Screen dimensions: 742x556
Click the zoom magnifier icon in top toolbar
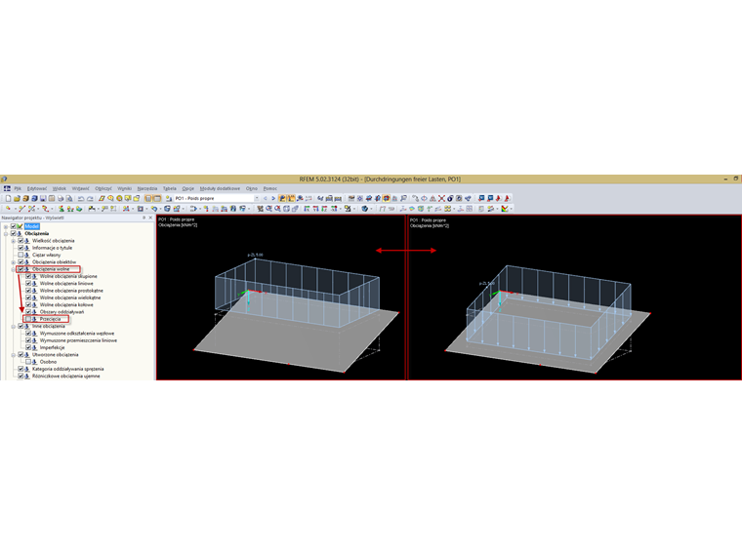(x=403, y=199)
